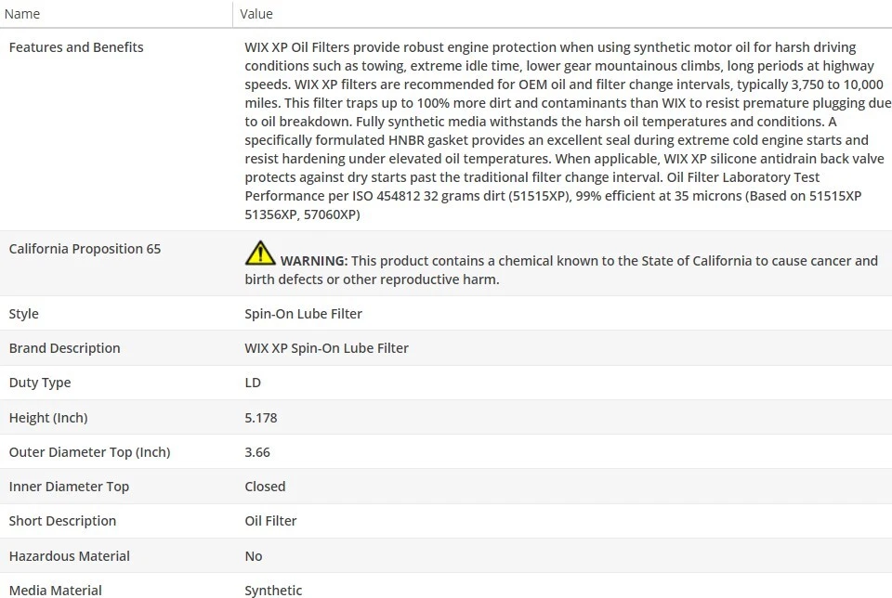Click the Name column header
Screen dimensions: 892x598
click(22, 14)
